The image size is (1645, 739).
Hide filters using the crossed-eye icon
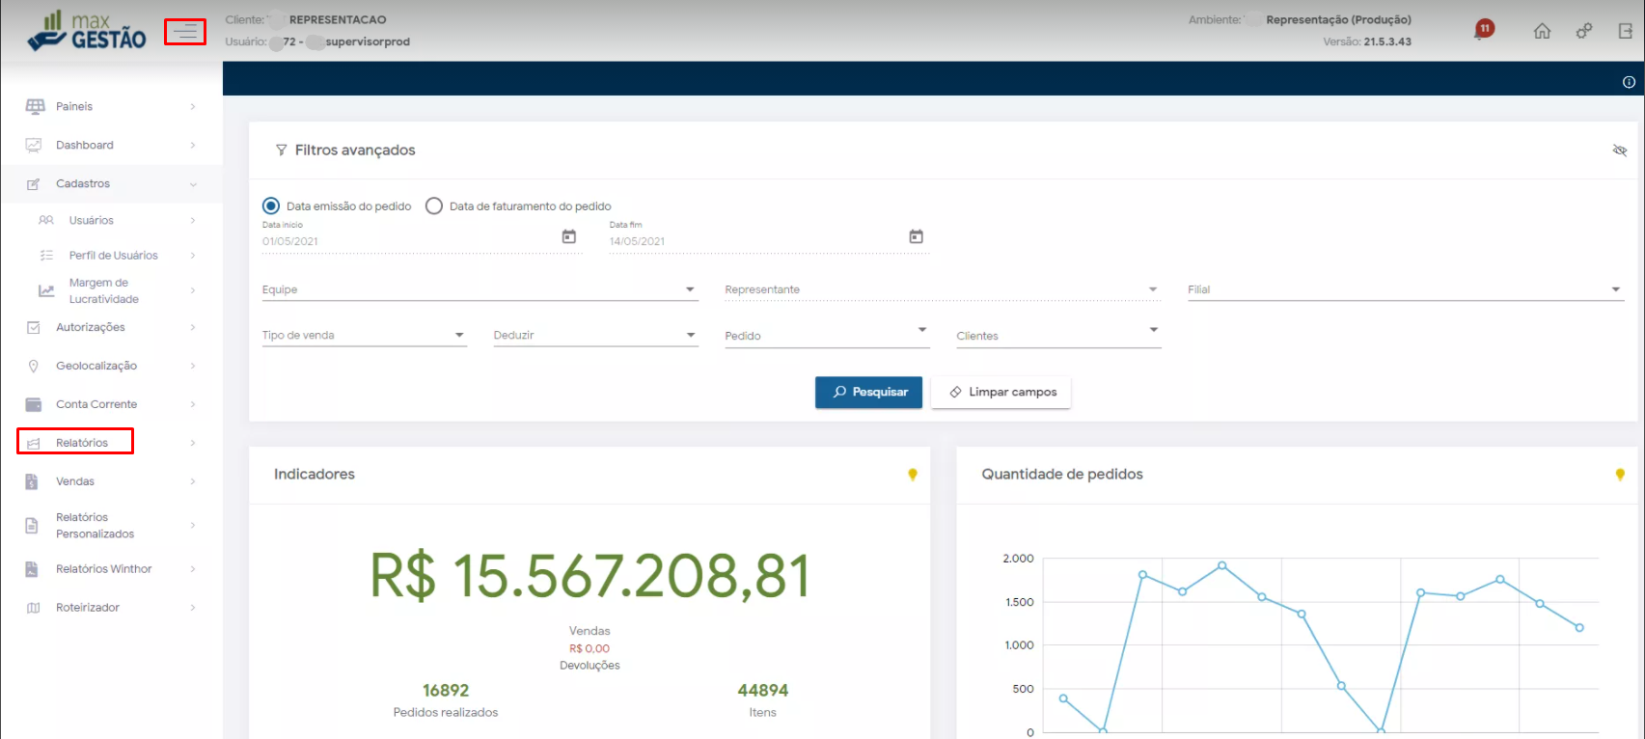(x=1619, y=151)
